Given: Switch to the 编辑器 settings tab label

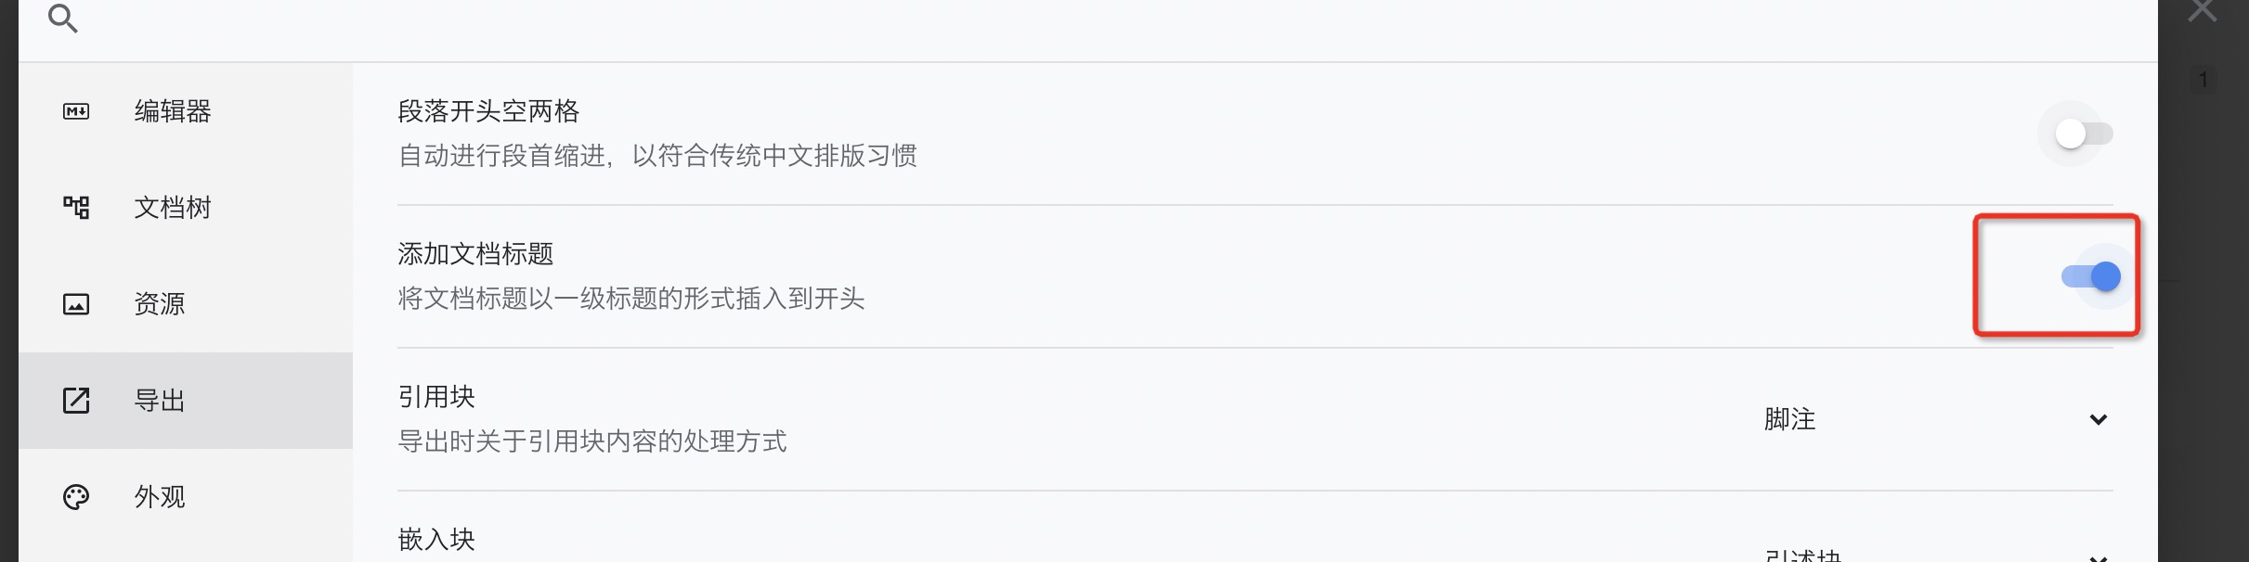Looking at the screenshot, I should [x=173, y=111].
